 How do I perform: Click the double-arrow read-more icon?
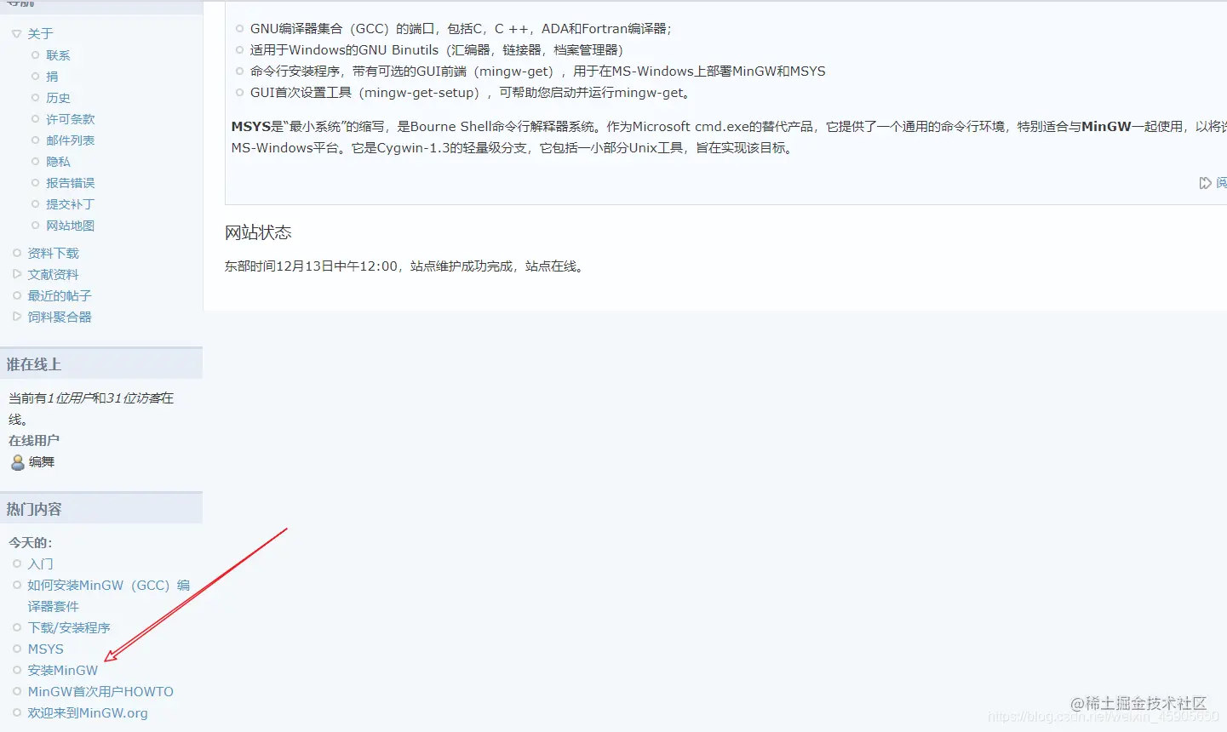click(1207, 182)
